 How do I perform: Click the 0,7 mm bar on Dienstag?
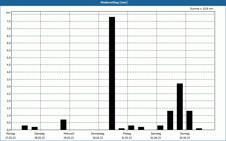point(63,125)
